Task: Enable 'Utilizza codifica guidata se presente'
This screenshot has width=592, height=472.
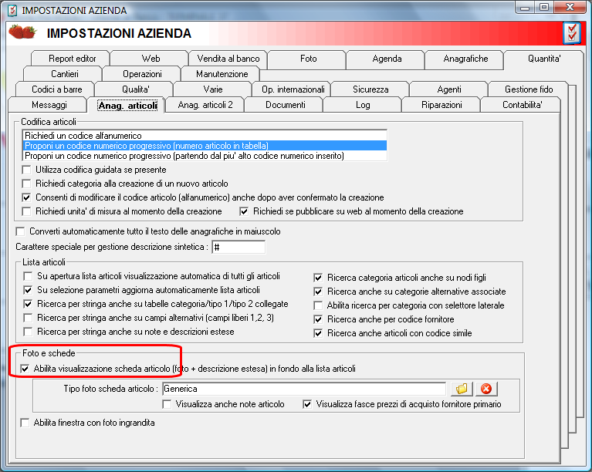Action: (26, 170)
